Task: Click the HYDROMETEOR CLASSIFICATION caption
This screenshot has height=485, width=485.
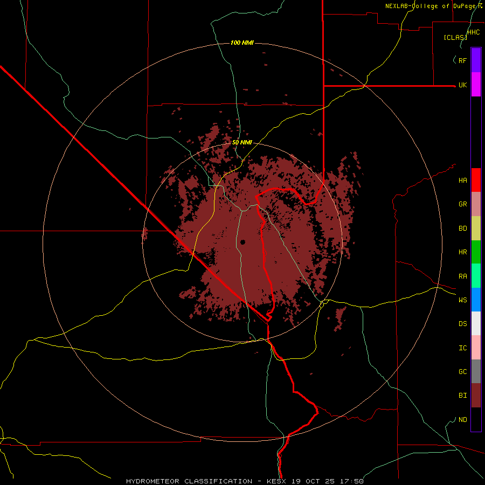Action: tap(189, 481)
